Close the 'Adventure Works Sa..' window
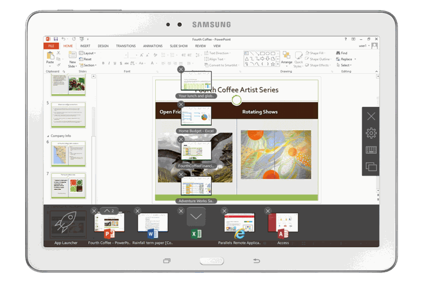The image size is (423, 282). tap(181, 174)
